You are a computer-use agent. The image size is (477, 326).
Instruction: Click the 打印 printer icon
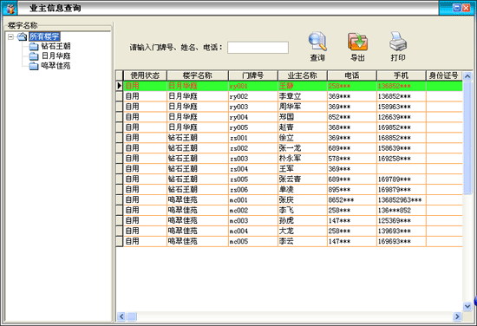point(398,42)
